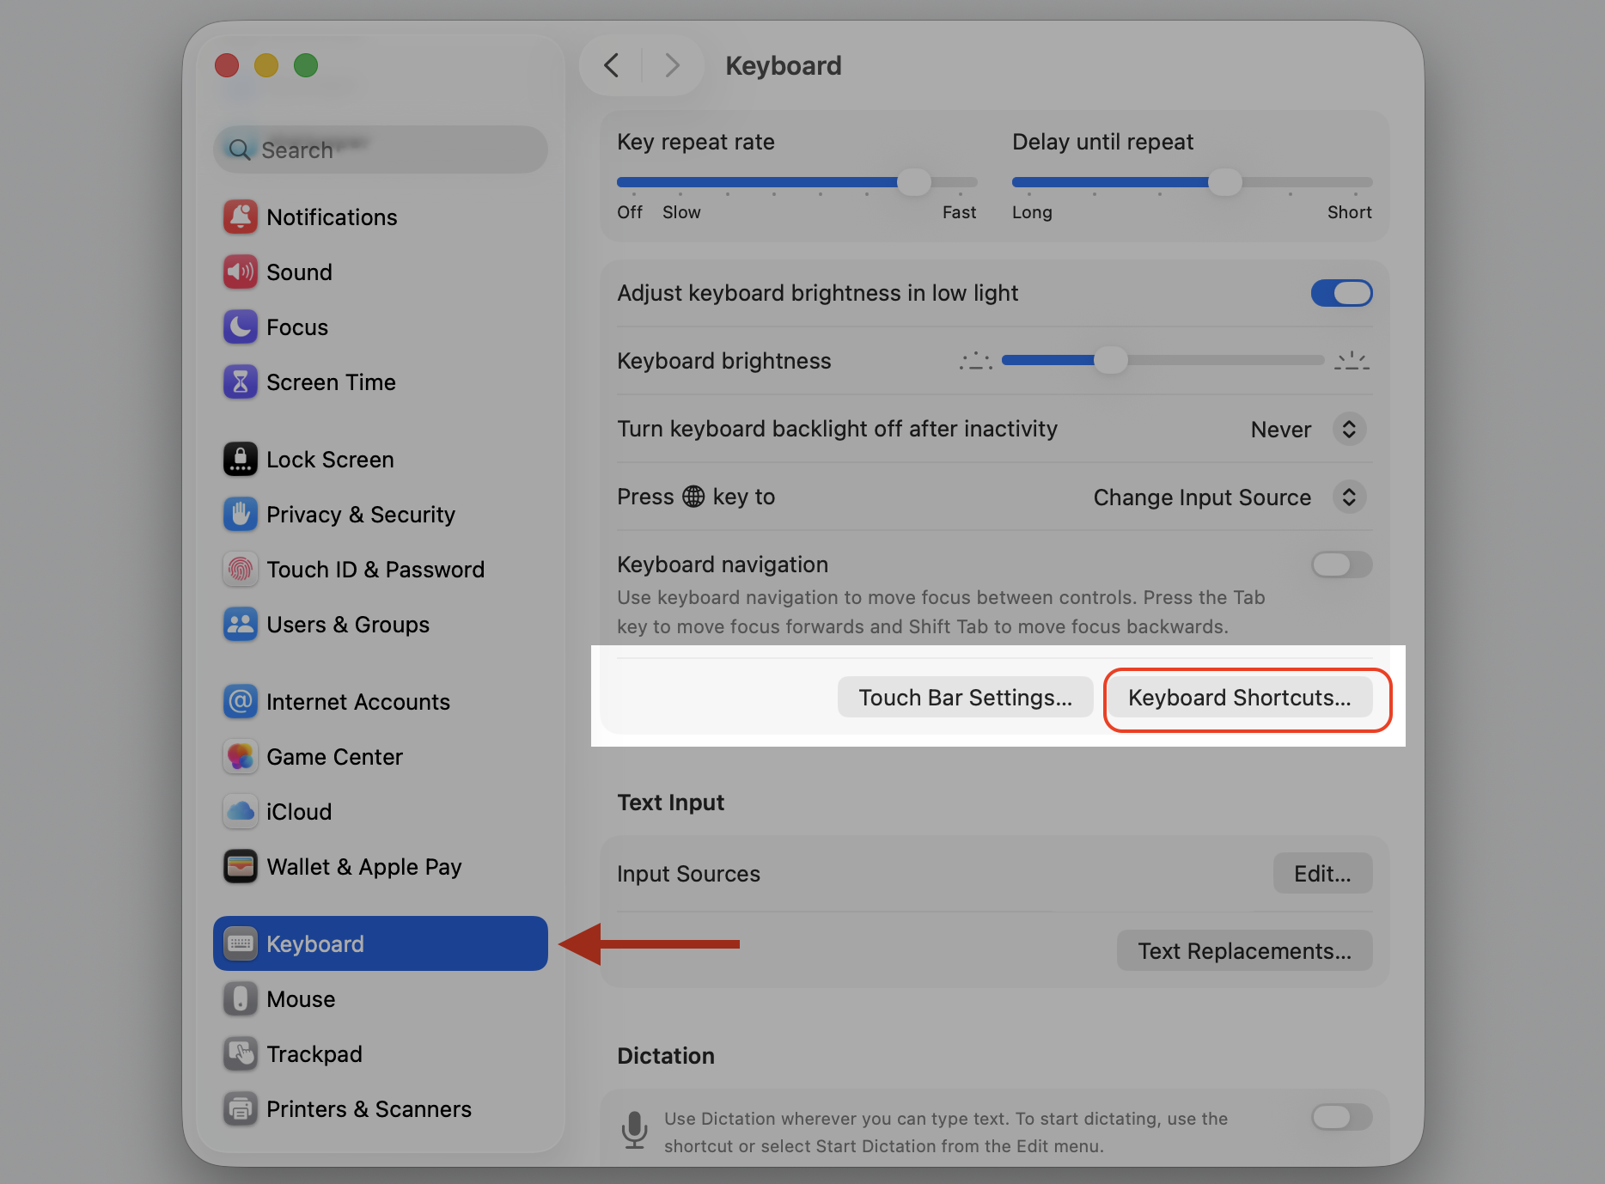Select Mouse in the sidebar
Screen dimensions: 1605x1184
tap(381, 999)
